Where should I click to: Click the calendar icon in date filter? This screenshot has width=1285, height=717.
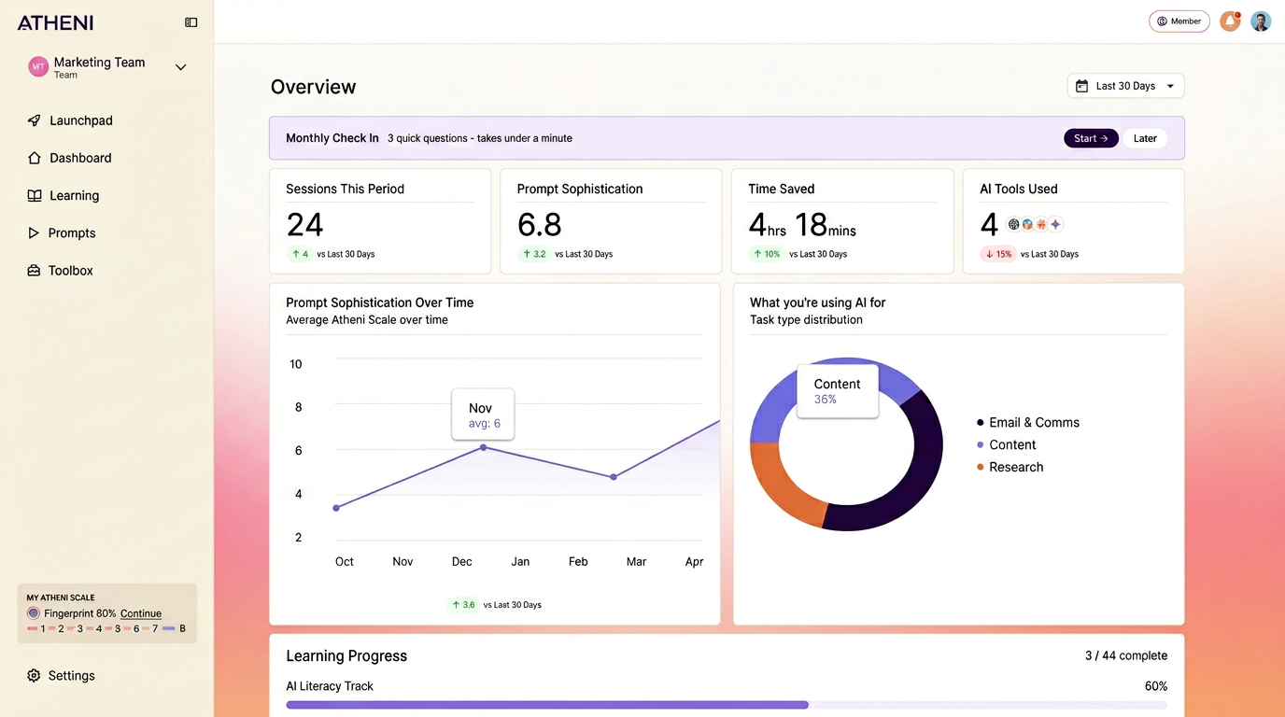(1081, 86)
